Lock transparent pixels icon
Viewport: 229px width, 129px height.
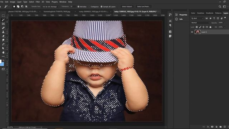[196, 27]
